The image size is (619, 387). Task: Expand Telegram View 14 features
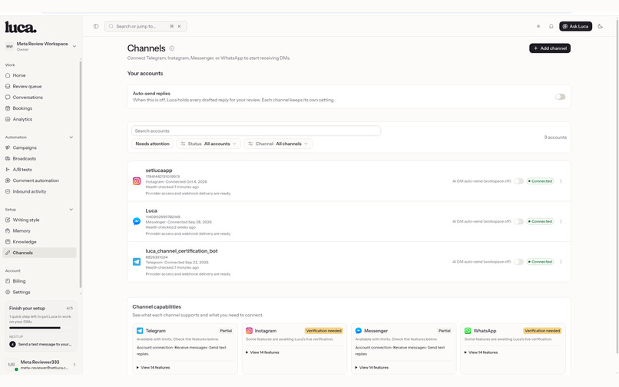click(153, 368)
